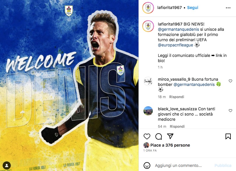
Task: Open lafiorita1967 username in post header
Action: click(169, 8)
